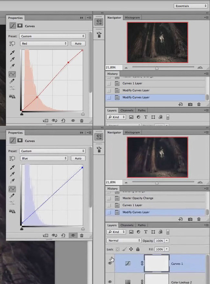
Task: Click the lock all padlock icon
Action: (138, 249)
